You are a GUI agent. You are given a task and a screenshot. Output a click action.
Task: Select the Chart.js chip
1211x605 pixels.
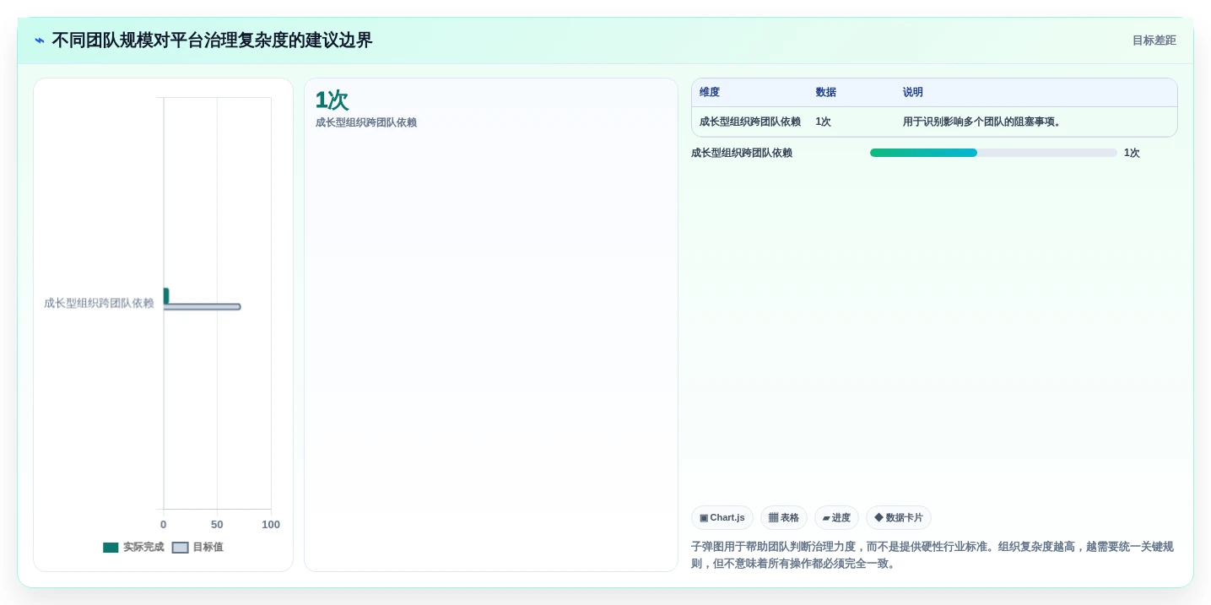tap(722, 517)
